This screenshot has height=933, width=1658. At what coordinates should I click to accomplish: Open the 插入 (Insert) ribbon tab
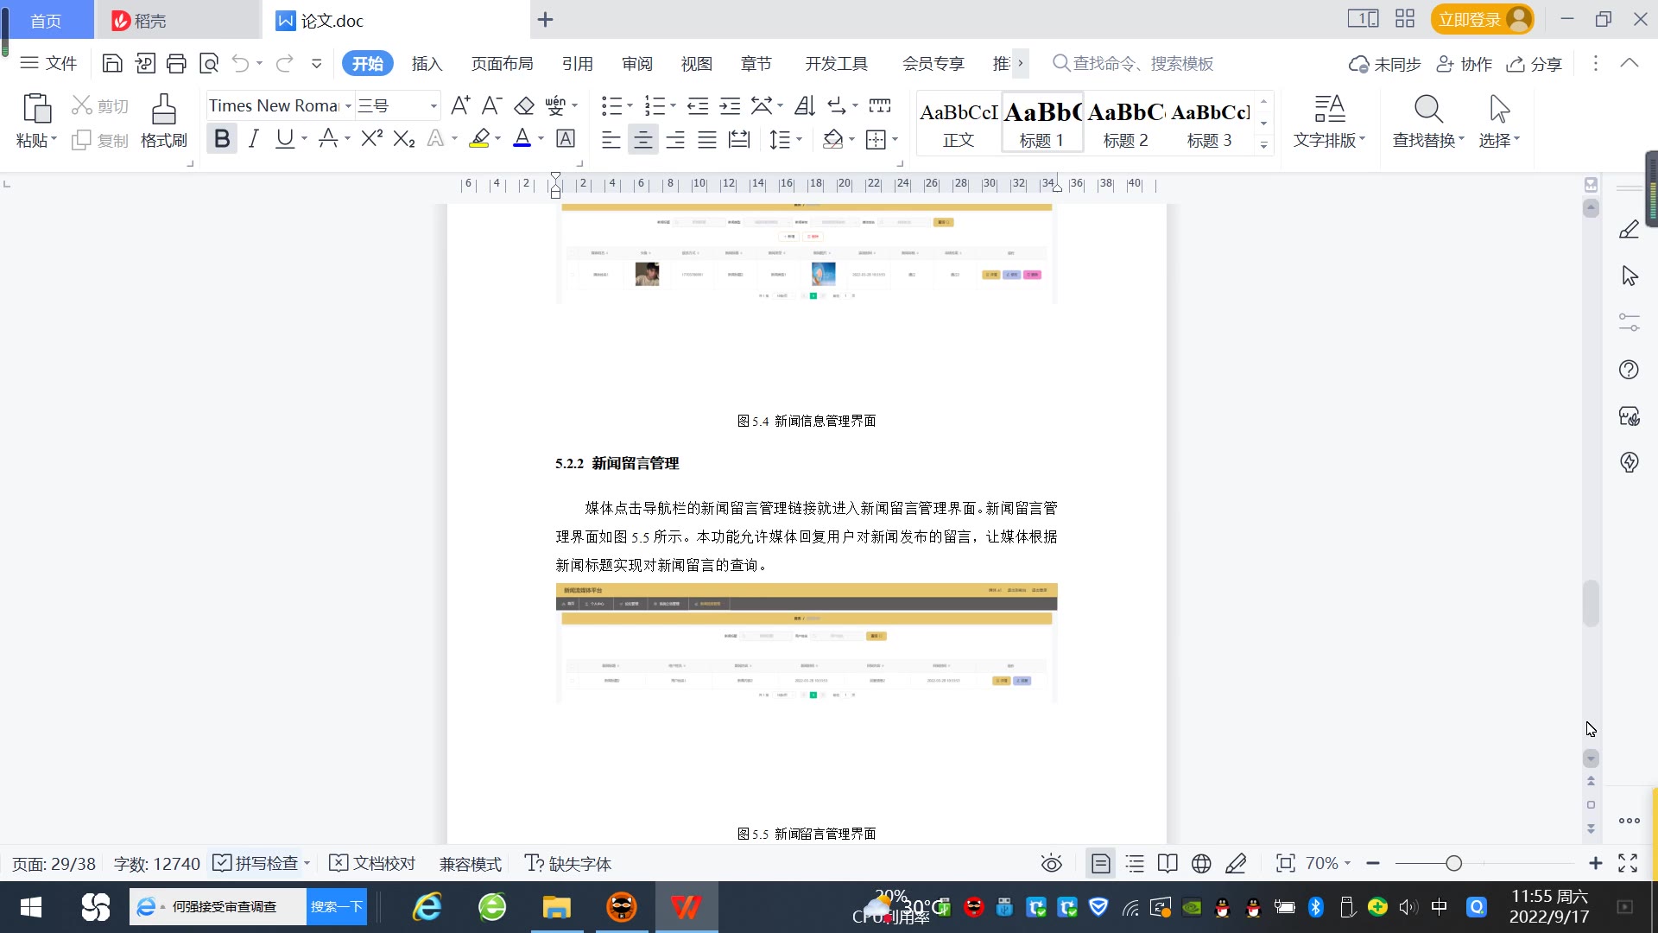coord(427,64)
